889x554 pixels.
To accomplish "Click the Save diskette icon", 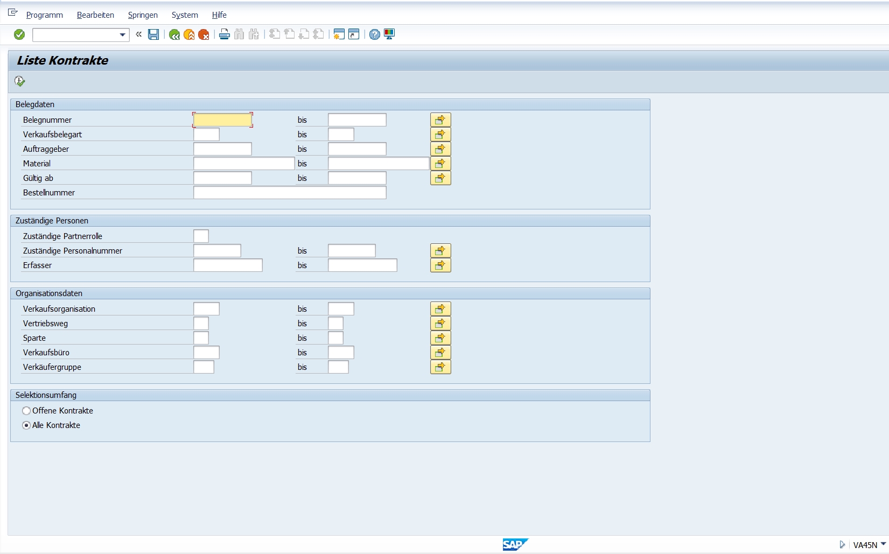I will click(153, 34).
